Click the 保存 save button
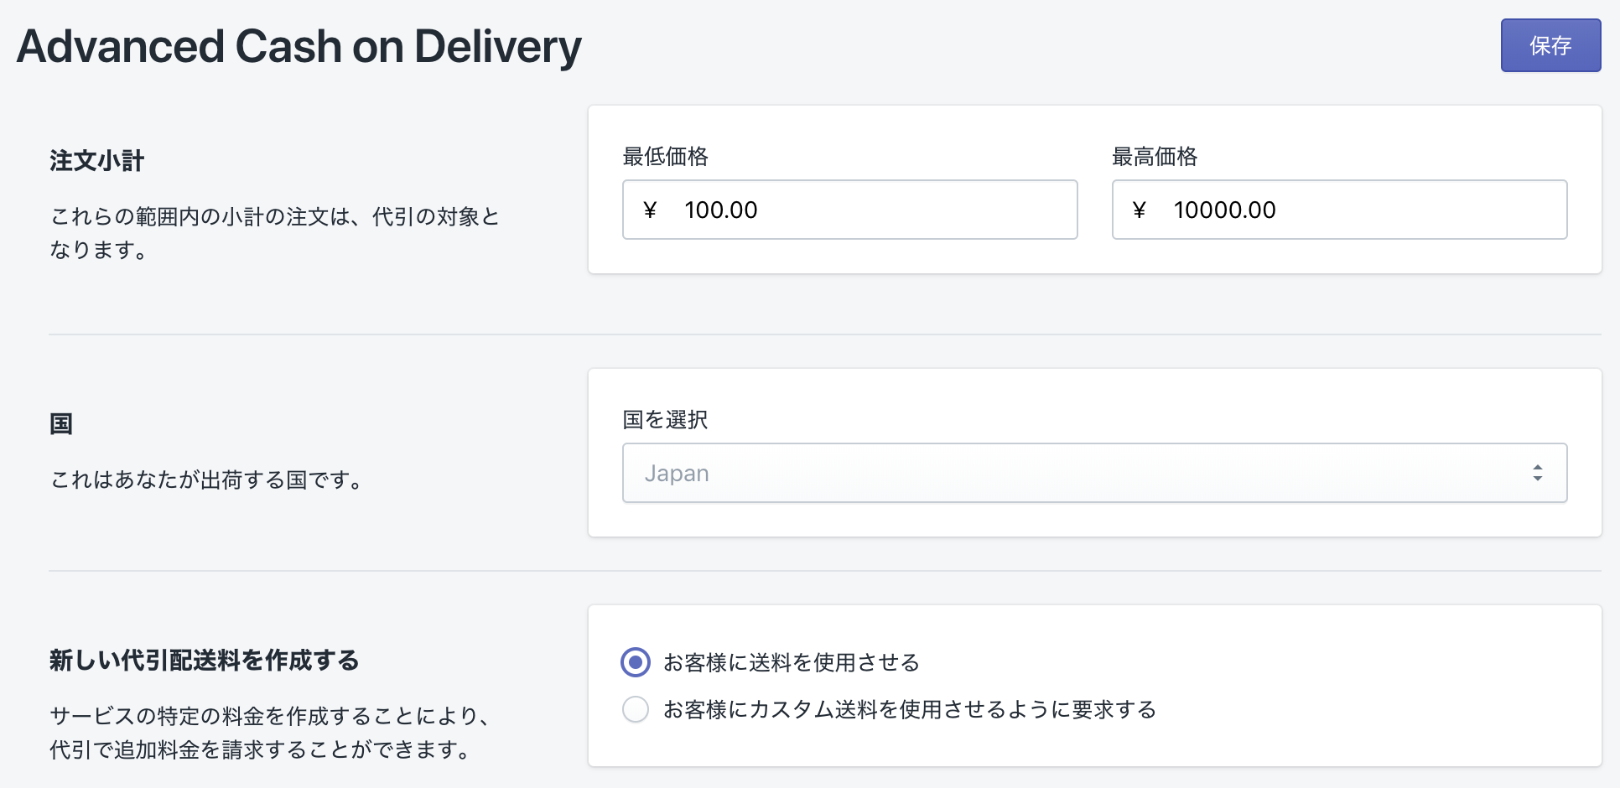The height and width of the screenshot is (788, 1620). (1550, 45)
